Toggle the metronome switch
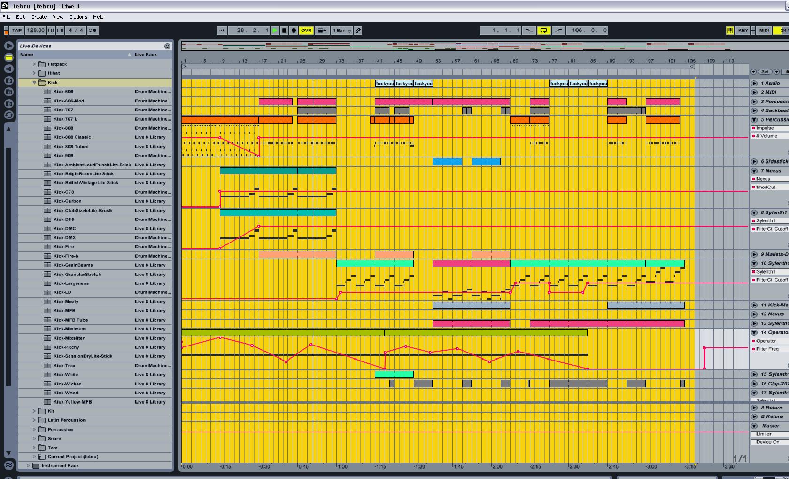 (93, 31)
